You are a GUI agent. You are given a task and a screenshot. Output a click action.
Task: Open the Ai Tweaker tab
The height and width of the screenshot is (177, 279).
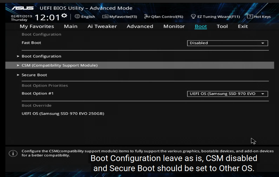[x=102, y=26]
